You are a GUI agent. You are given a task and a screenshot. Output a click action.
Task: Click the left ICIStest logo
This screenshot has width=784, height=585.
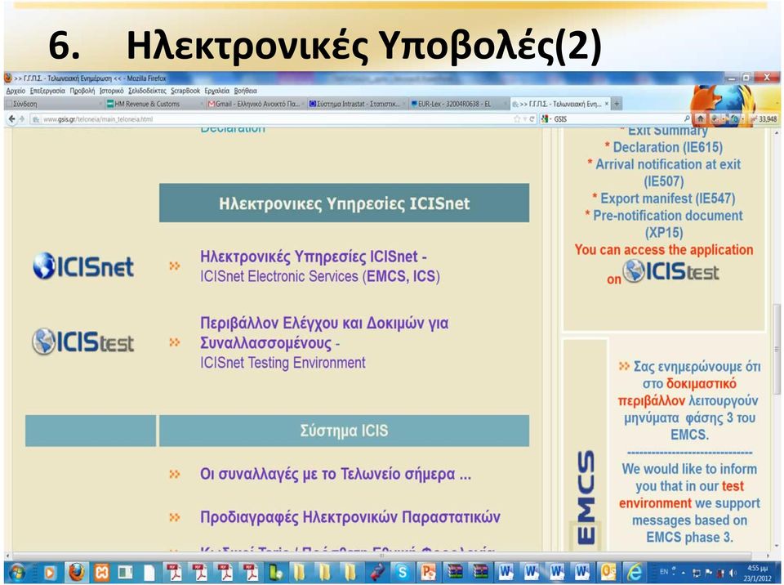(x=83, y=342)
